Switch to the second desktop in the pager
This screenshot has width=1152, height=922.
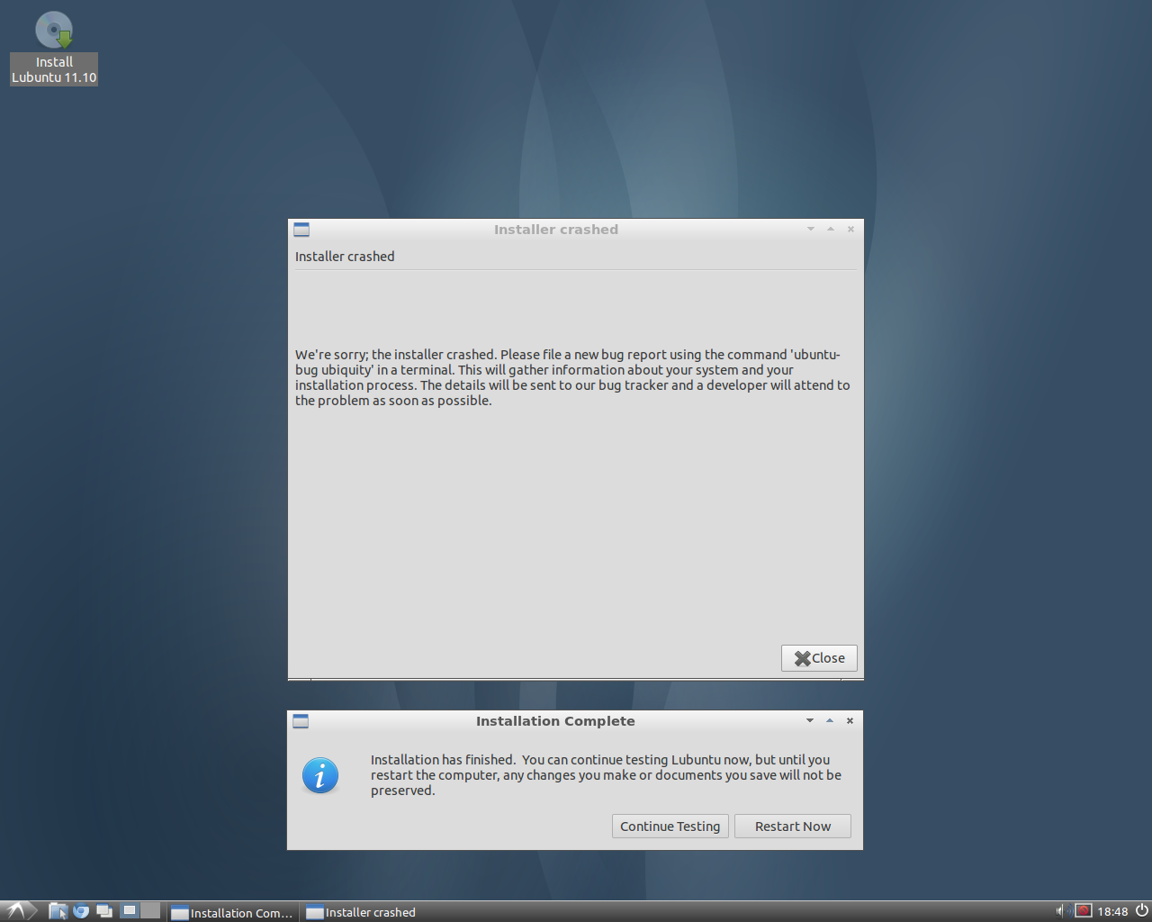pos(150,911)
